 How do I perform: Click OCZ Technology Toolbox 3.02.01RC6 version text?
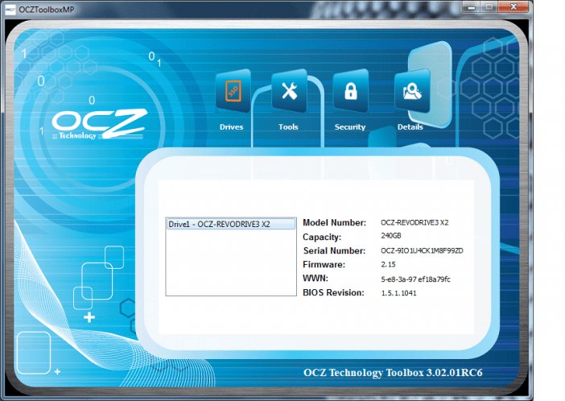pos(393,373)
